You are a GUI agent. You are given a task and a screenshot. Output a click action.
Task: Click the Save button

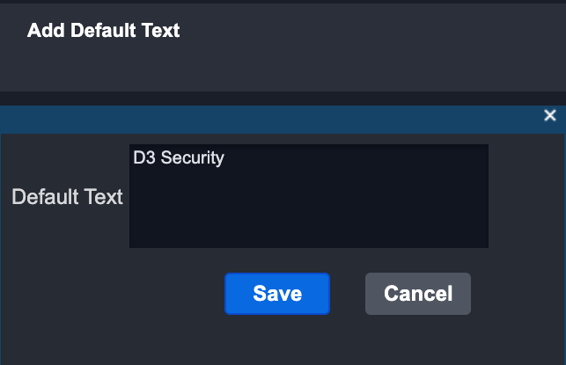pyautogui.click(x=277, y=294)
